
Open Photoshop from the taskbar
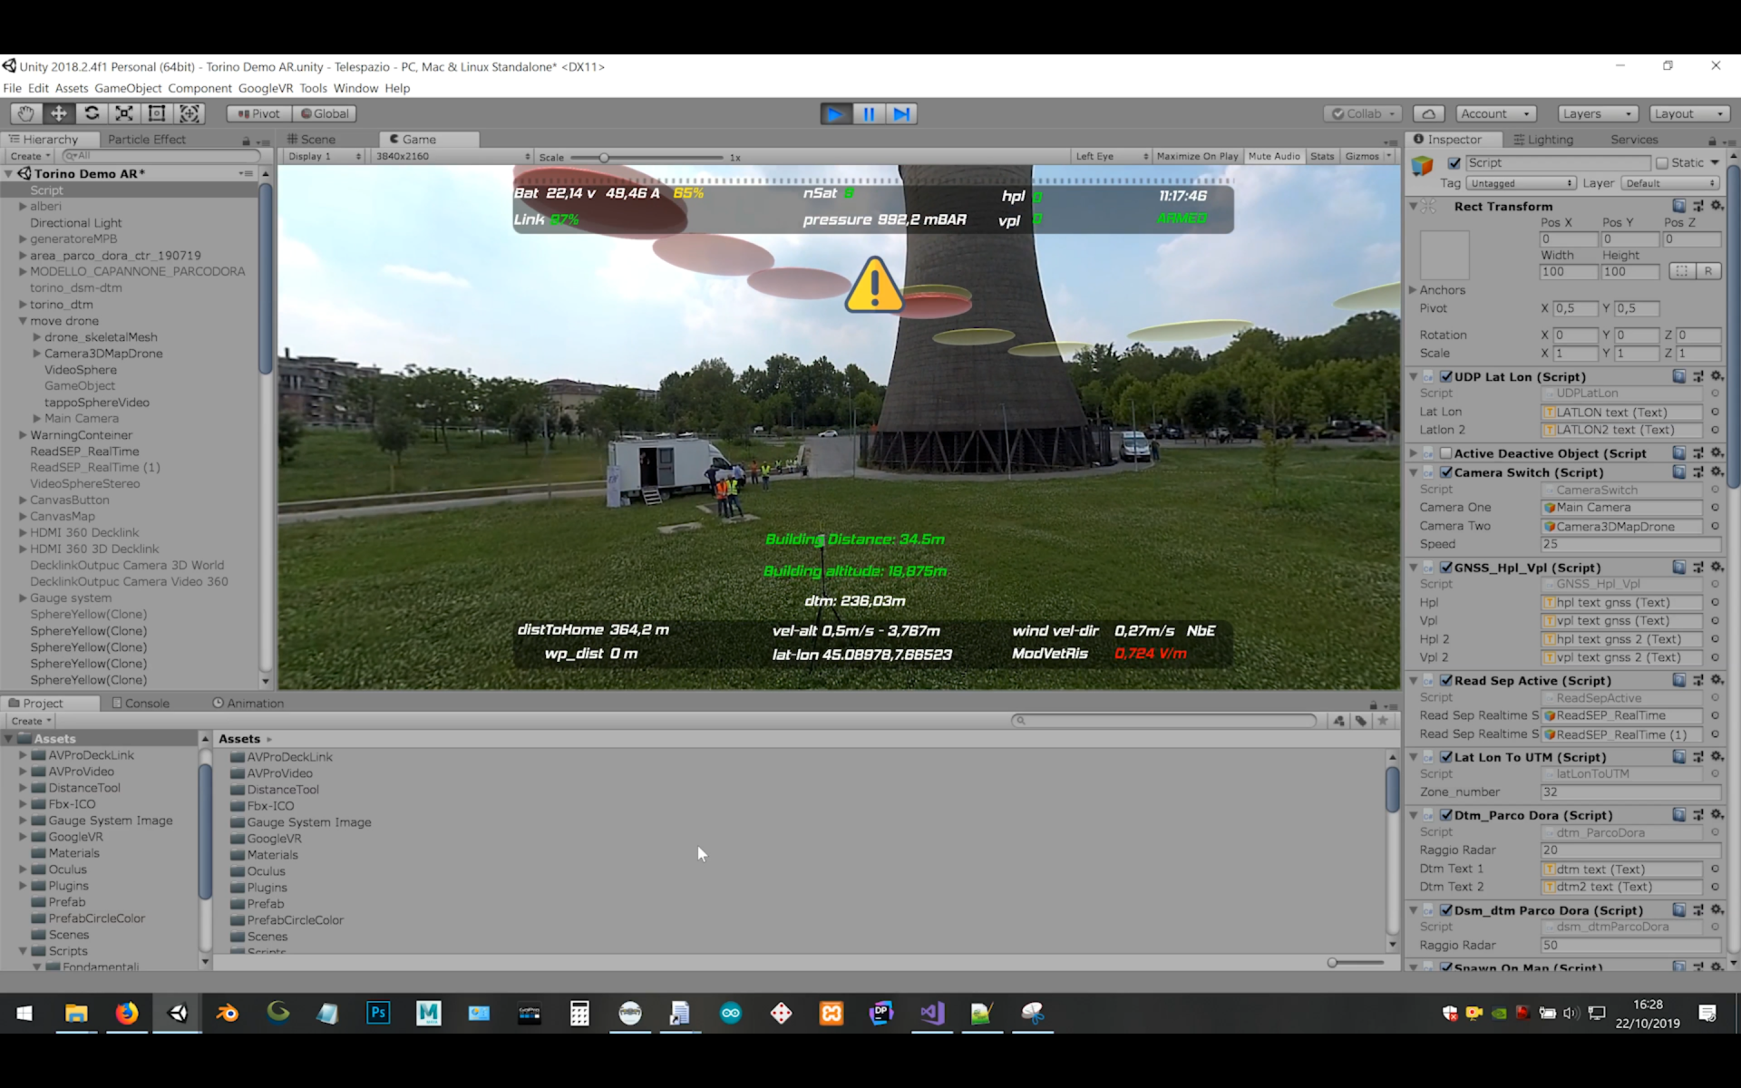click(x=378, y=1013)
